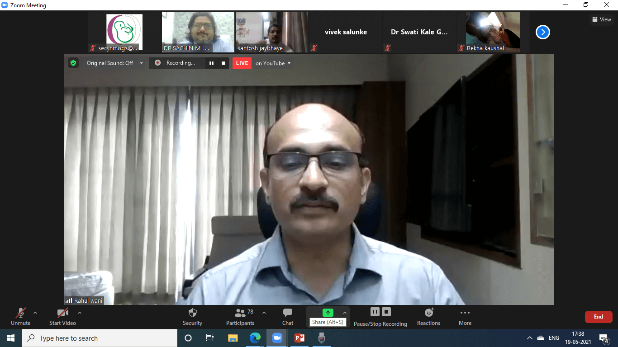Viewport: 618px width, 347px height.
Task: Open More options ellipsis icon
Action: [465, 313]
